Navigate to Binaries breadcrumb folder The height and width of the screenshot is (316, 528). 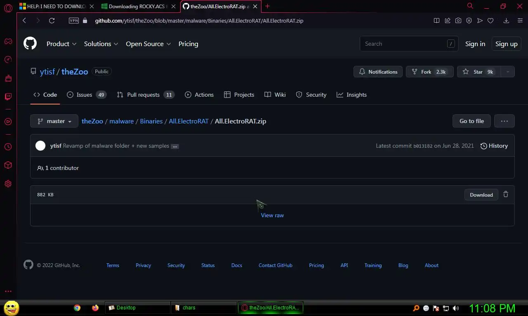[151, 121]
